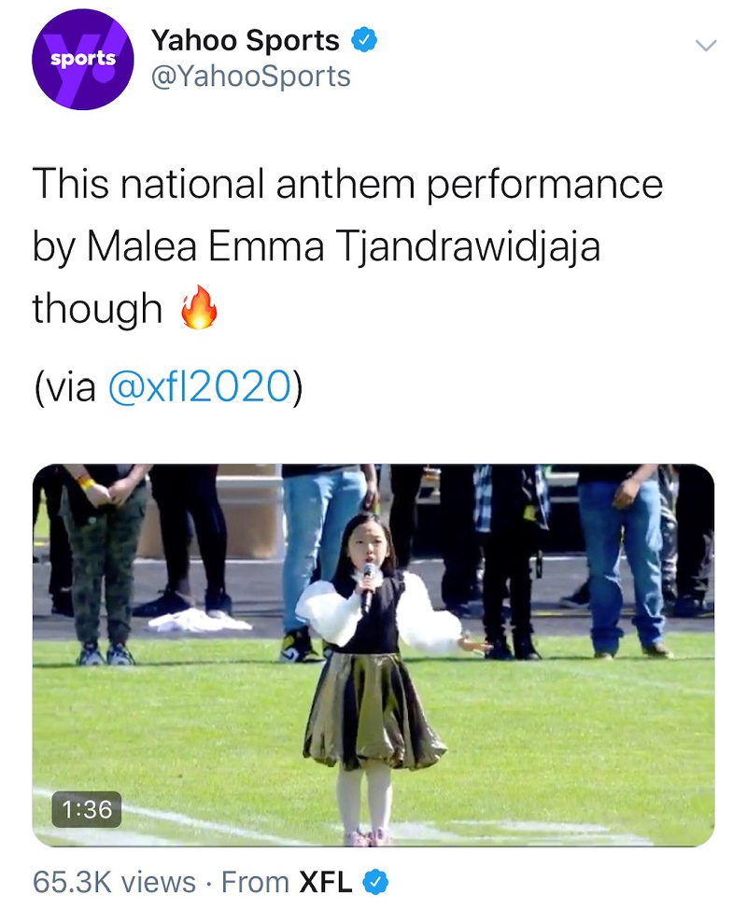Click verified badge beside Yahoo Sports name
The width and height of the screenshot is (747, 909).
point(363,41)
